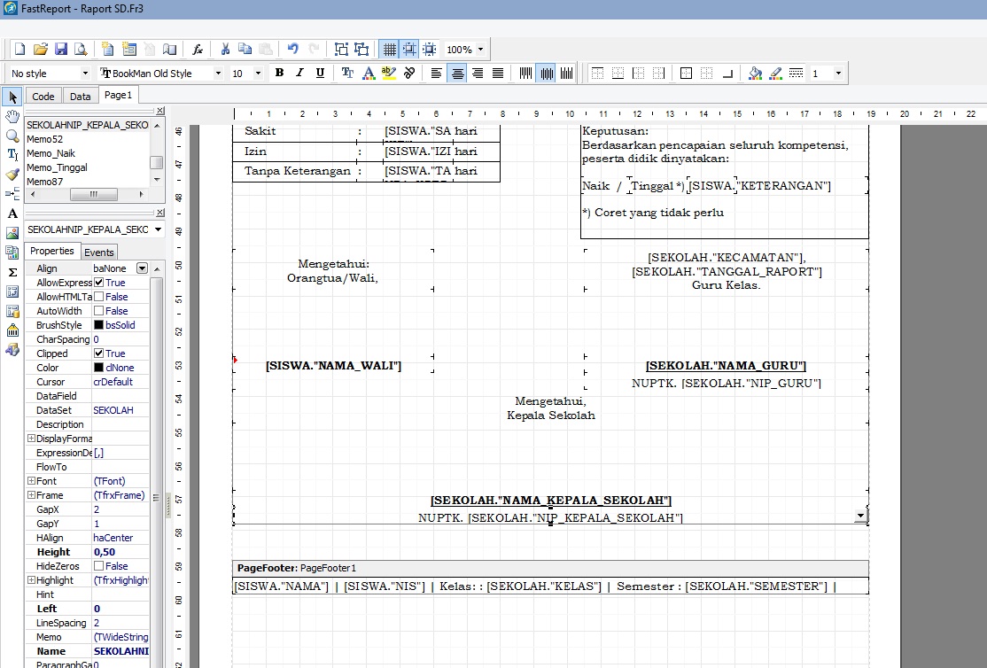987x668 pixels.
Task: Expand the Font property node
Action: coord(31,481)
